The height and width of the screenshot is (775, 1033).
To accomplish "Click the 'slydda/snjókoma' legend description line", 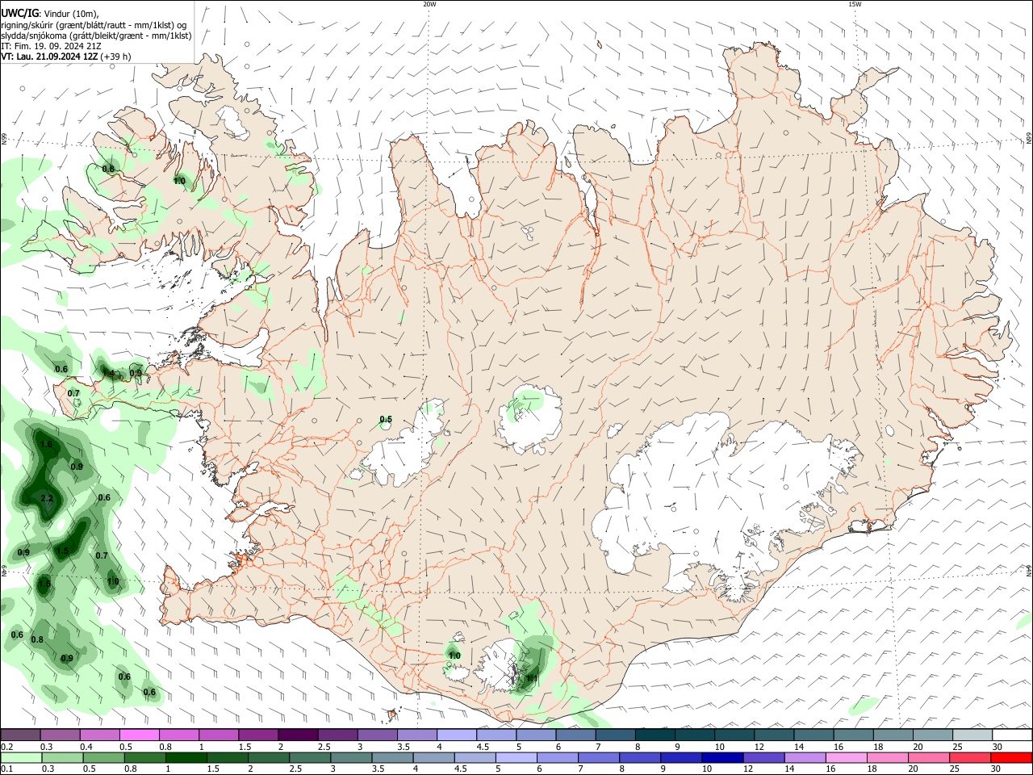I will point(96,36).
